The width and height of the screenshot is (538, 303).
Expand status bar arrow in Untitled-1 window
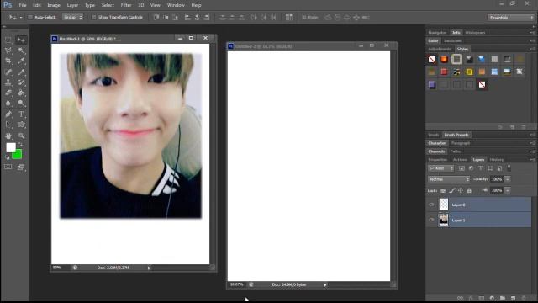(150, 268)
